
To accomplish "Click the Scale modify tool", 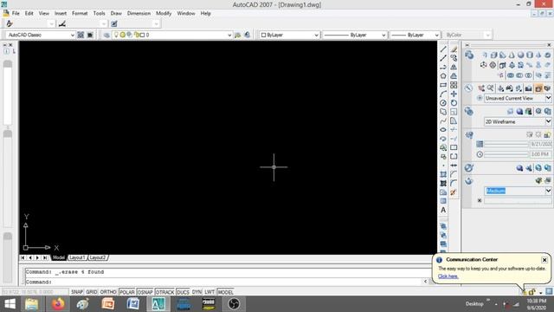I will point(454,112).
